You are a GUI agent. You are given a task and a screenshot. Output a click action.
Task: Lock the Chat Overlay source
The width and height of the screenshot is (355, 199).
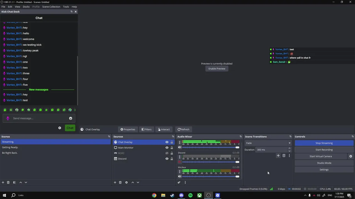tap(172, 142)
